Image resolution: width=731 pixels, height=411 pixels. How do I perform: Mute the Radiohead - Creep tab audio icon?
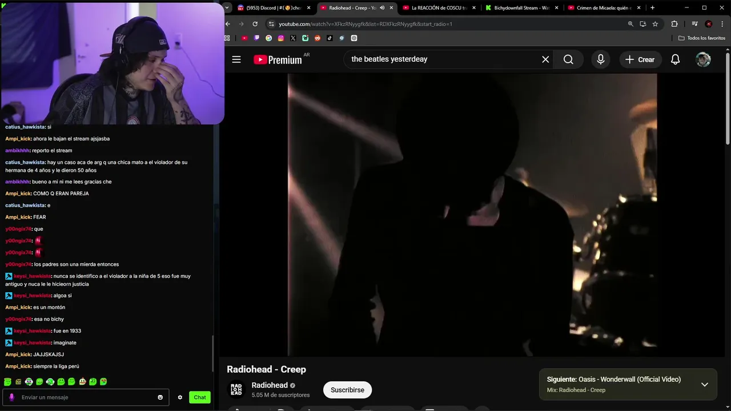pyautogui.click(x=382, y=8)
